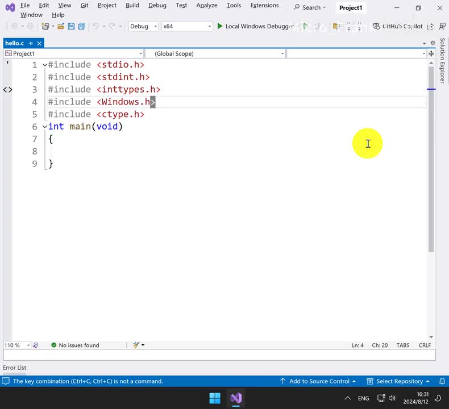Screen dimensions: 449x409
Task: Toggle pin on hello.c tab
Action: point(31,43)
